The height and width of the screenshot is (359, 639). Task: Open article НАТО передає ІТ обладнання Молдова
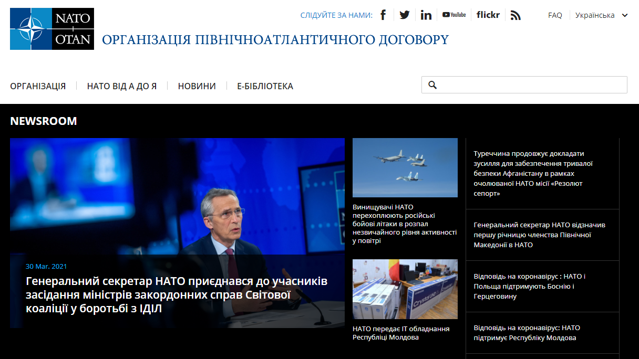click(x=401, y=333)
